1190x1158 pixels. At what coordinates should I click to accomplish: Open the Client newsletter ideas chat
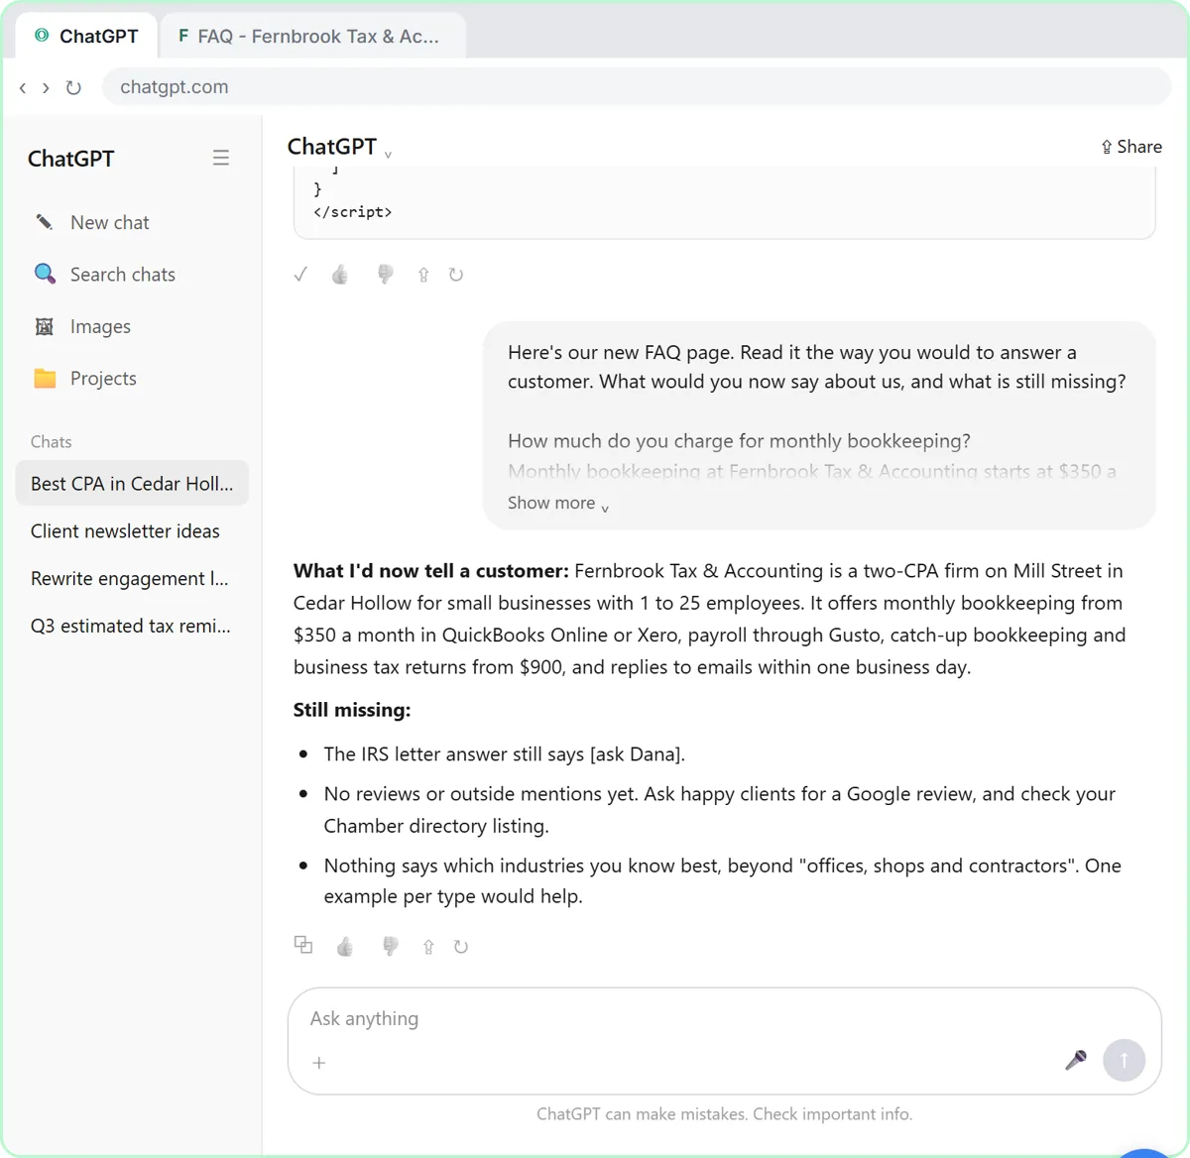point(132,531)
